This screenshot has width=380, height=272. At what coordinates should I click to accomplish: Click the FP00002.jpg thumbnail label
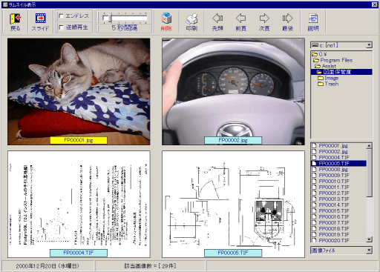point(233,140)
